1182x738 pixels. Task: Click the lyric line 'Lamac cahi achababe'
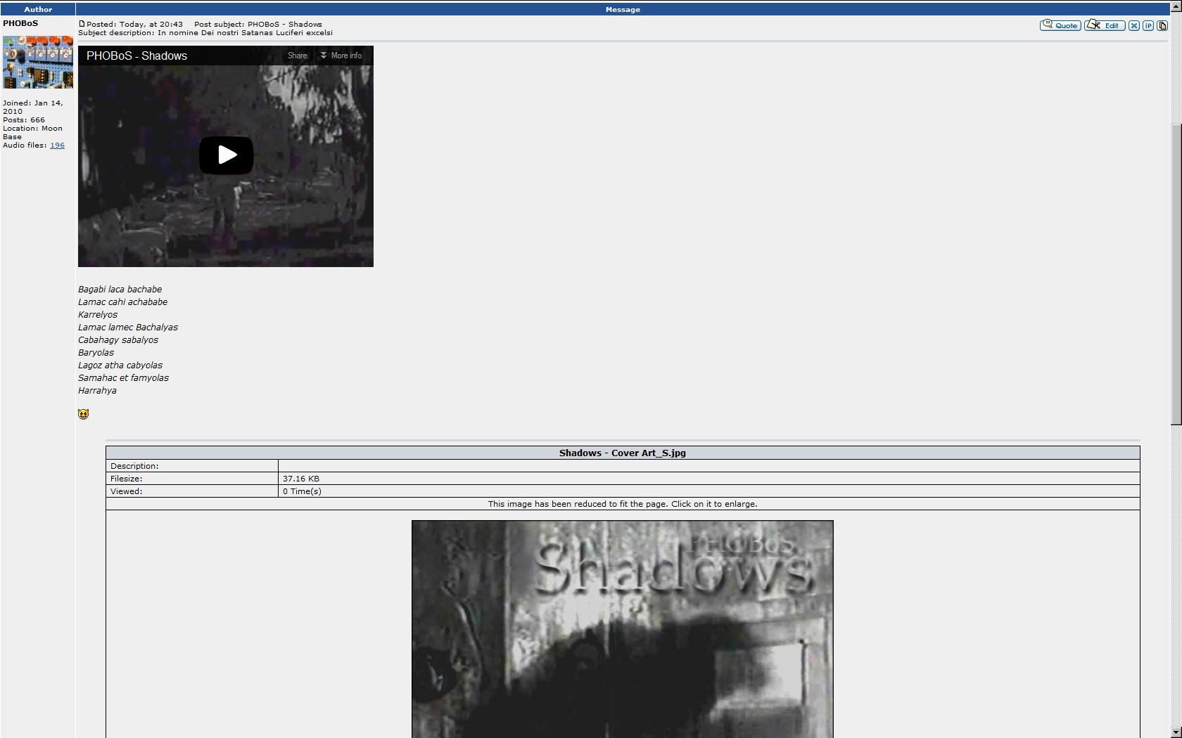122,302
